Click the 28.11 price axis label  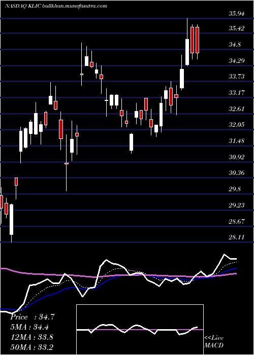click(x=237, y=237)
